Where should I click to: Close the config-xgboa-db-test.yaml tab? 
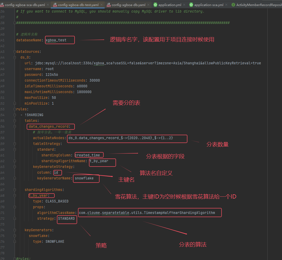pyautogui.click(x=101, y=5)
